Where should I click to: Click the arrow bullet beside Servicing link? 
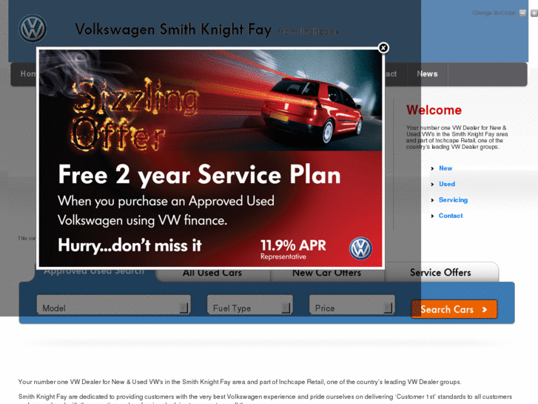pos(432,200)
